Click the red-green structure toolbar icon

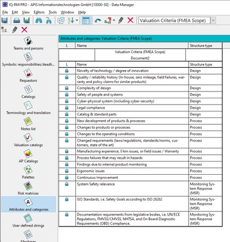pos(108,20)
